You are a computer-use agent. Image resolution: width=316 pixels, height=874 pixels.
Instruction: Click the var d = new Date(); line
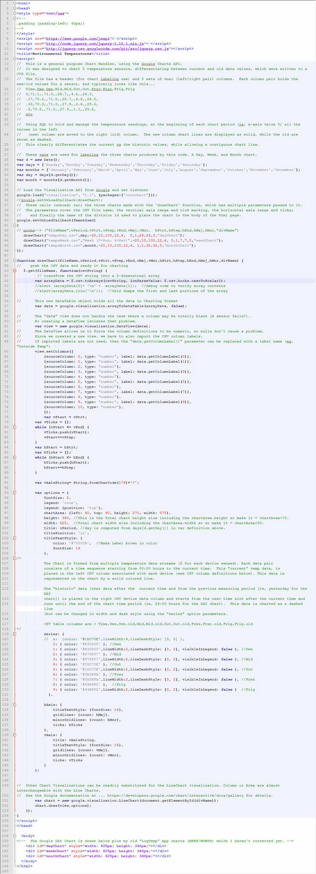click(x=38, y=159)
